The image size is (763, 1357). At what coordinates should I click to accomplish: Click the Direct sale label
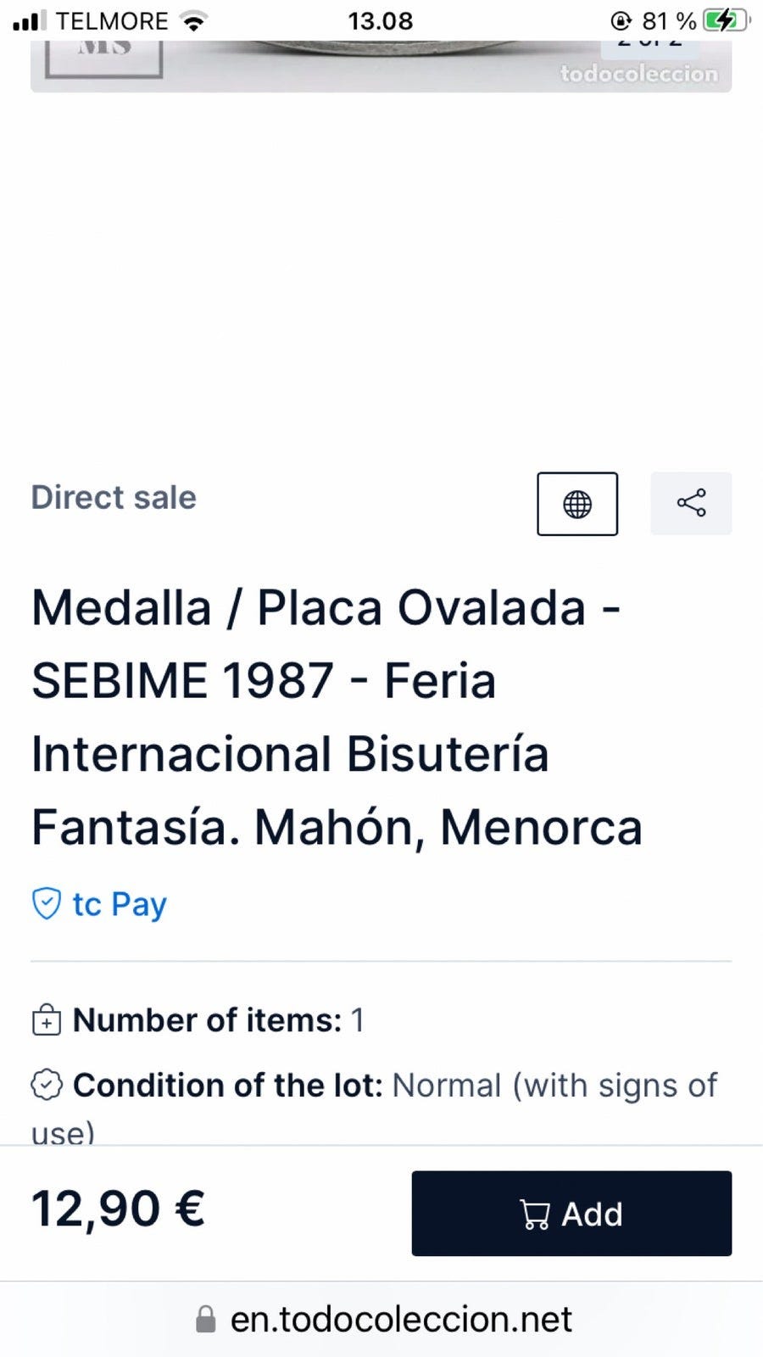(114, 497)
